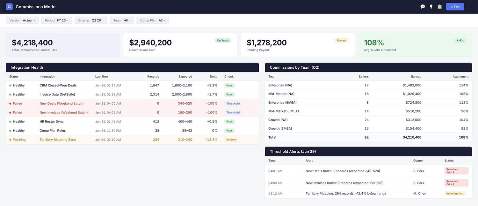Click the Delta column header
478x206 pixels.
pyautogui.click(x=214, y=77)
